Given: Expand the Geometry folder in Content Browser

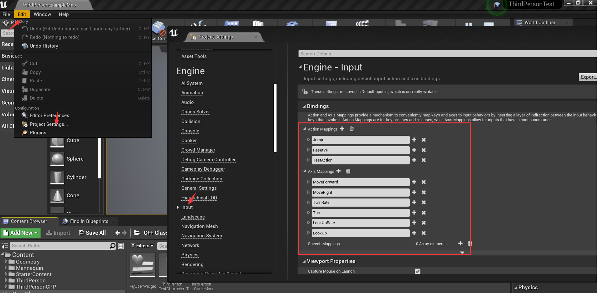Looking at the screenshot, I should pyautogui.click(x=6, y=261).
